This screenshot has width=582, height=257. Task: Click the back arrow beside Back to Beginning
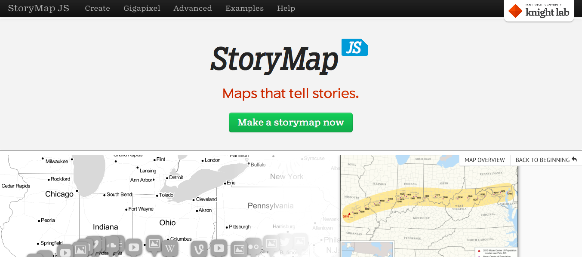coord(574,160)
